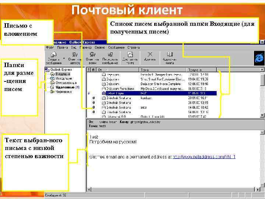Click the message list scroll-down arrow
This screenshot has width=265, height=199.
[262, 115]
